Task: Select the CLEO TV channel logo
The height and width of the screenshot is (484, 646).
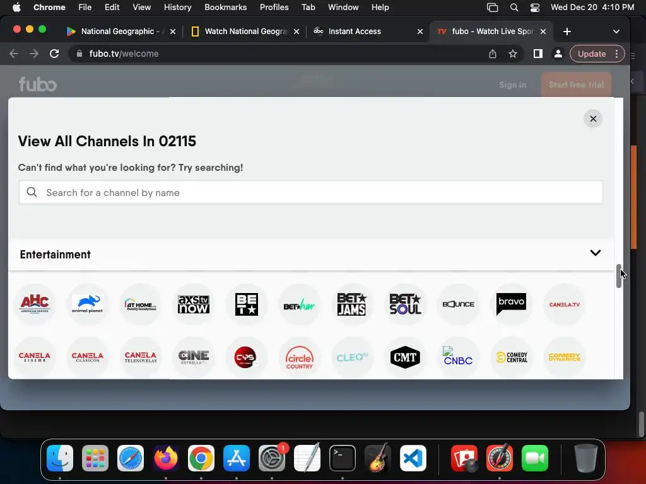Action: [x=352, y=357]
